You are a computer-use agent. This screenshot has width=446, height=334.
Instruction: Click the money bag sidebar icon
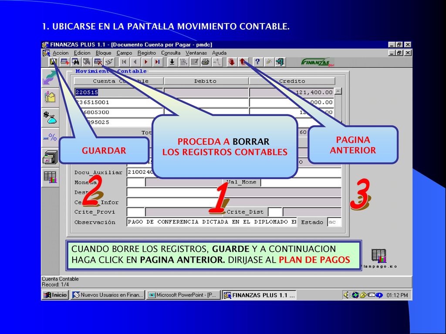tap(50, 117)
